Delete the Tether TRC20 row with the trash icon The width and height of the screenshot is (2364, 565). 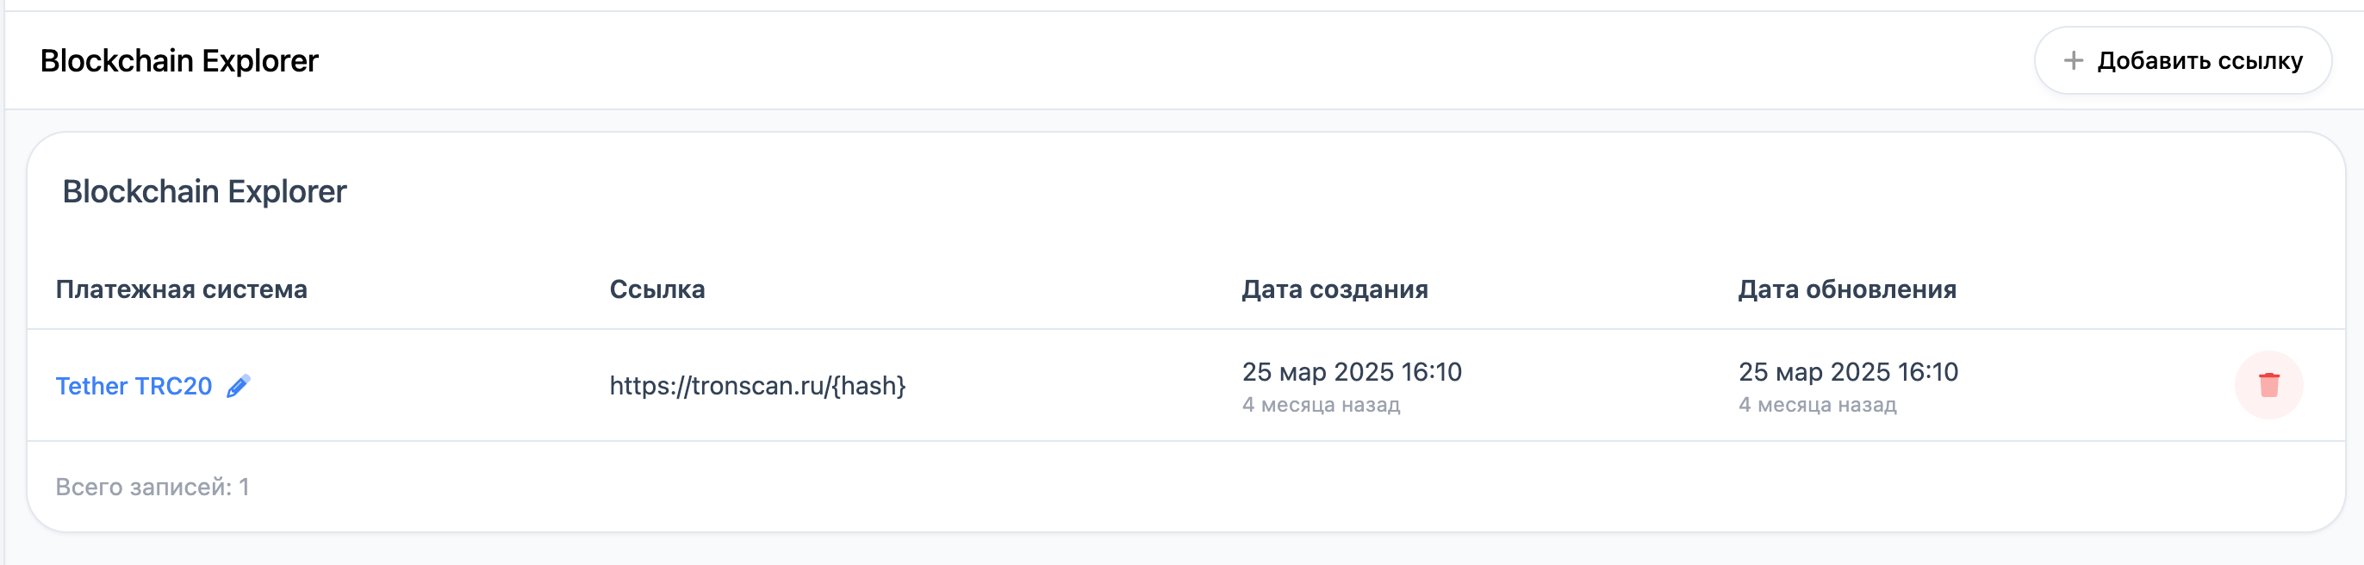(2268, 385)
